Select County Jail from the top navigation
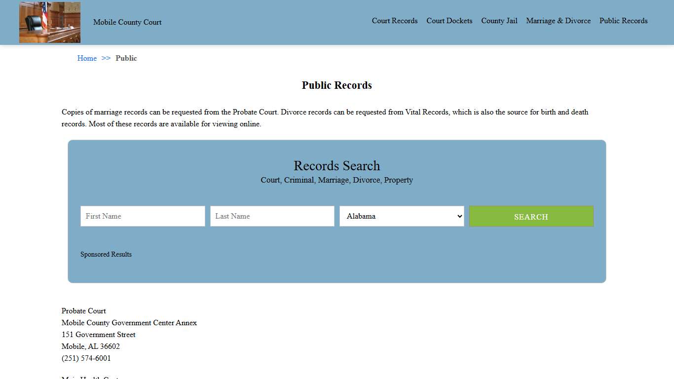The width and height of the screenshot is (674, 379). pos(499,21)
